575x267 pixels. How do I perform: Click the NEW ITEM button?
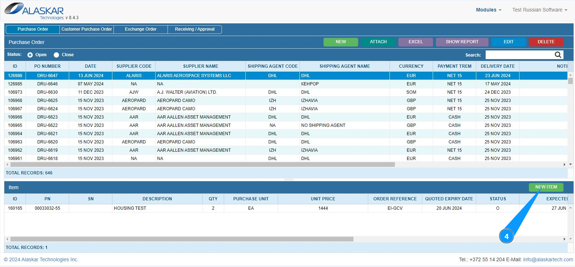[x=546, y=187]
